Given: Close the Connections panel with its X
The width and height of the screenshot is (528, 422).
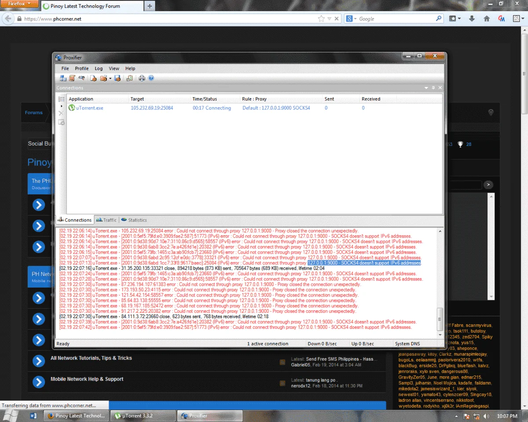Looking at the screenshot, I should tap(440, 88).
